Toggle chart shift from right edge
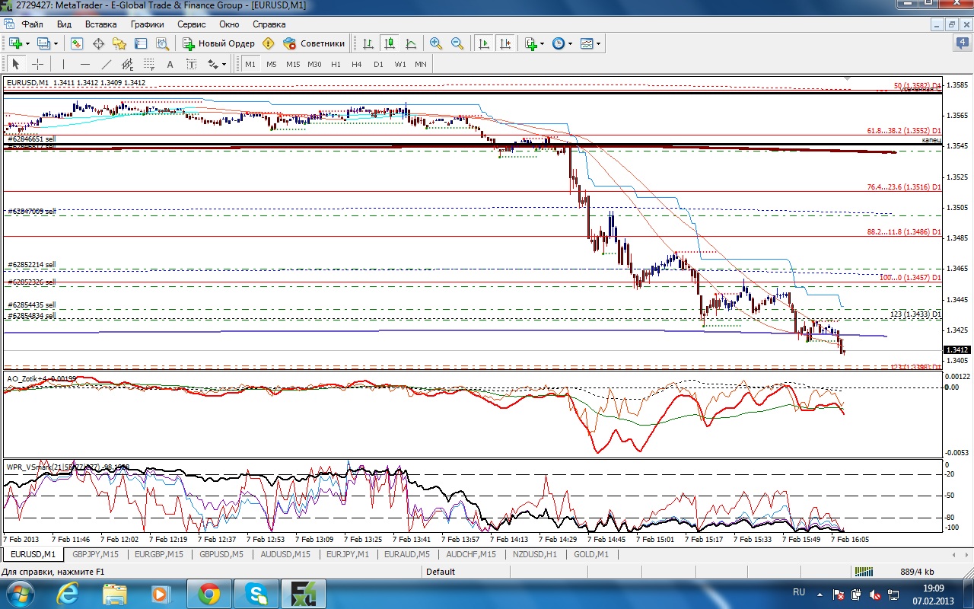Screen dimensions: 974x609 coord(505,43)
